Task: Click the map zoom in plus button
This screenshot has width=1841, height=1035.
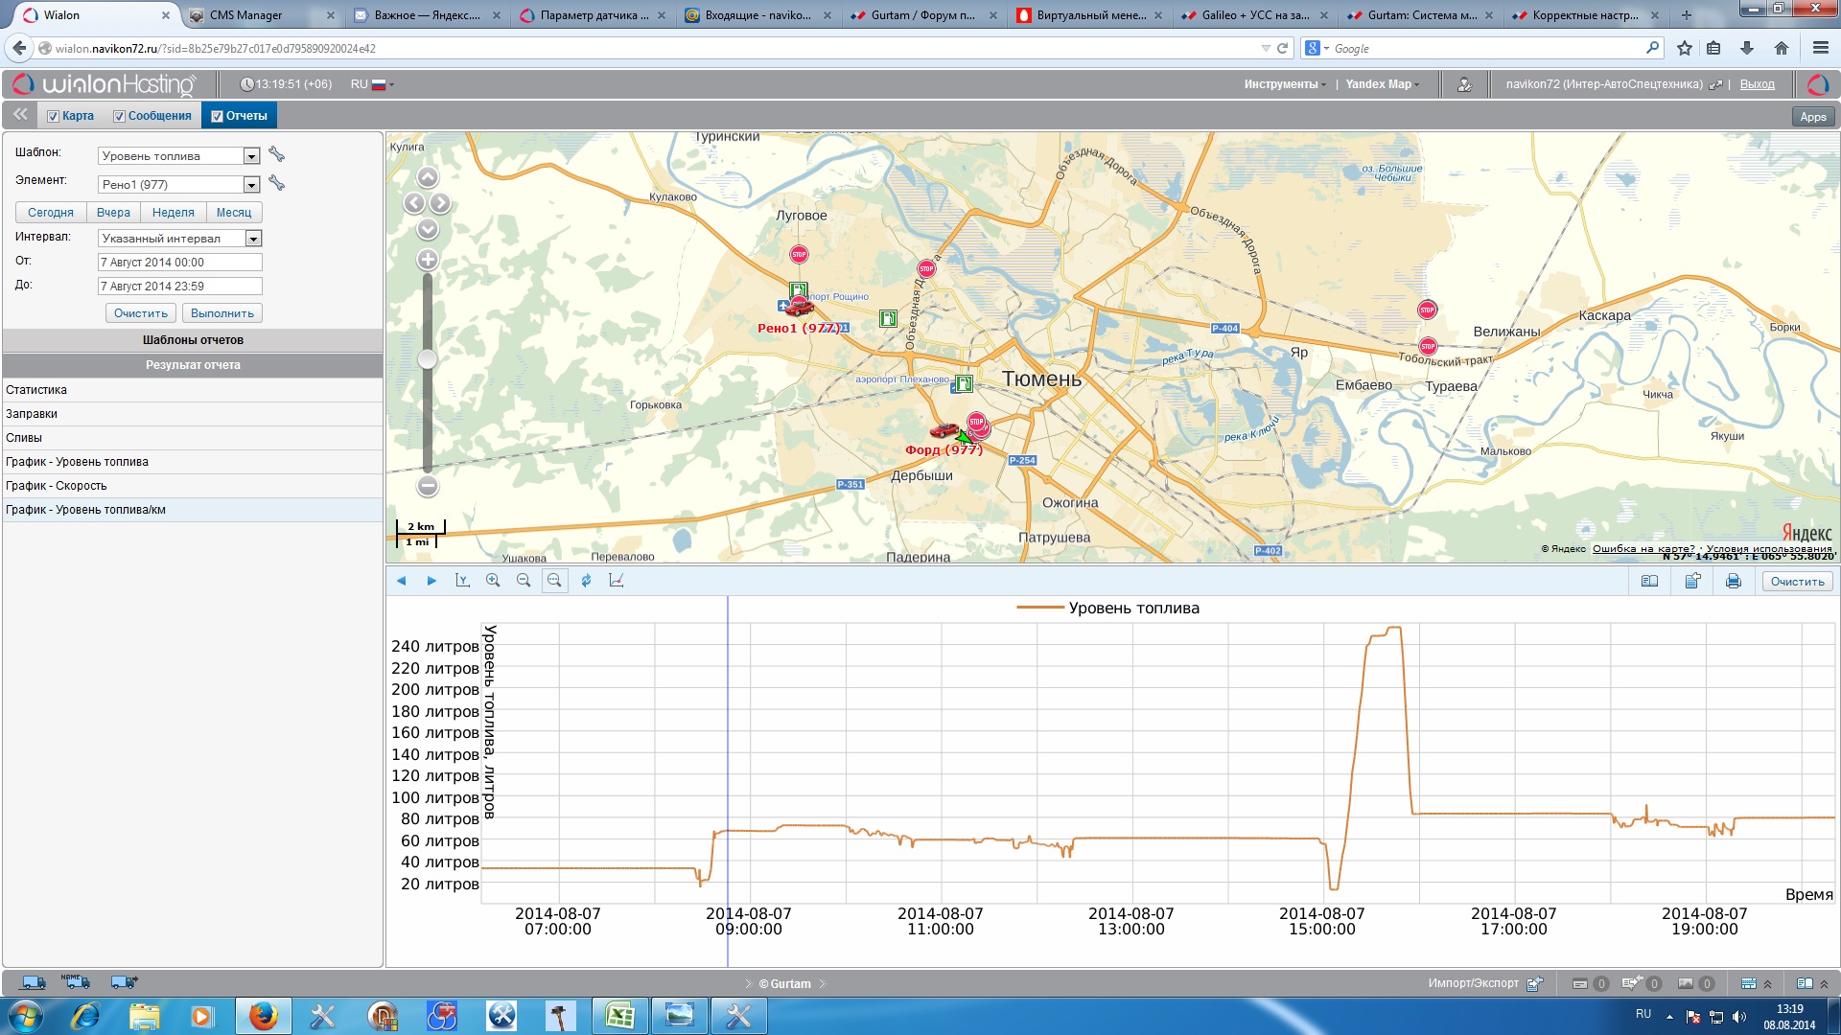Action: [x=428, y=260]
